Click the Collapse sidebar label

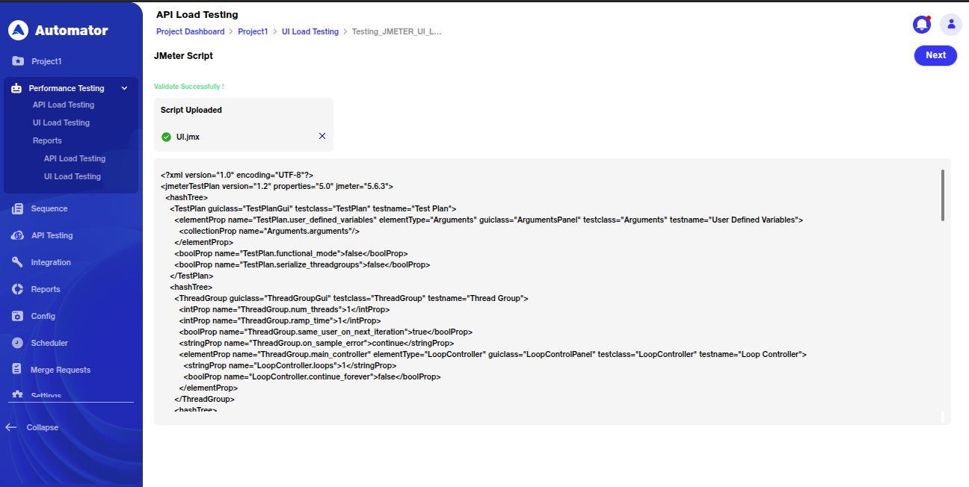tap(43, 428)
